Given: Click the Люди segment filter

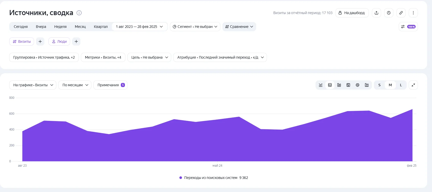Looking at the screenshot, I should pyautogui.click(x=59, y=41).
